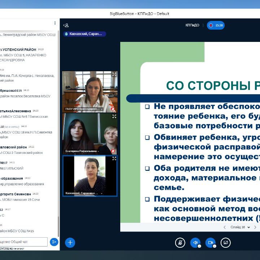Image resolution: width=260 pixels, height=260 pixels.
Task: Click the recording indicator showing 15:38
Action: point(216,25)
